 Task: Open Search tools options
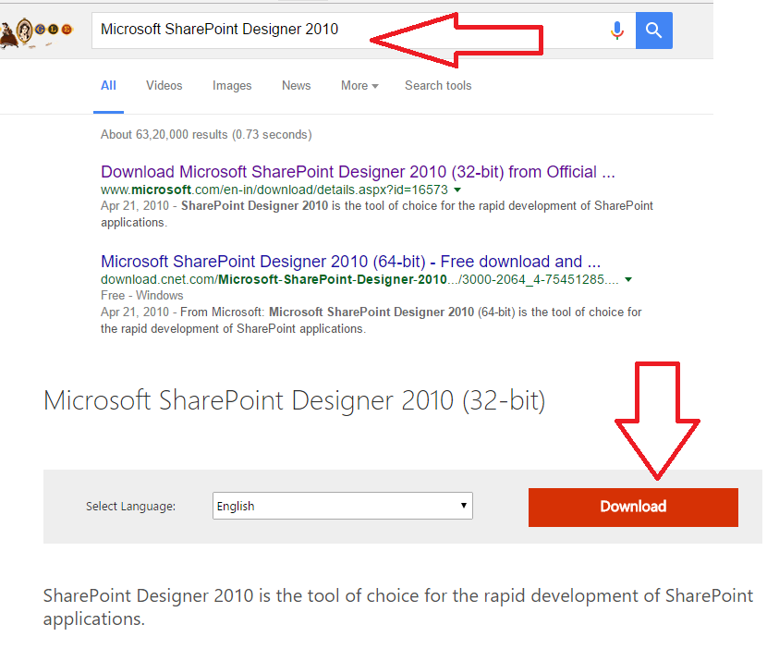tap(438, 86)
